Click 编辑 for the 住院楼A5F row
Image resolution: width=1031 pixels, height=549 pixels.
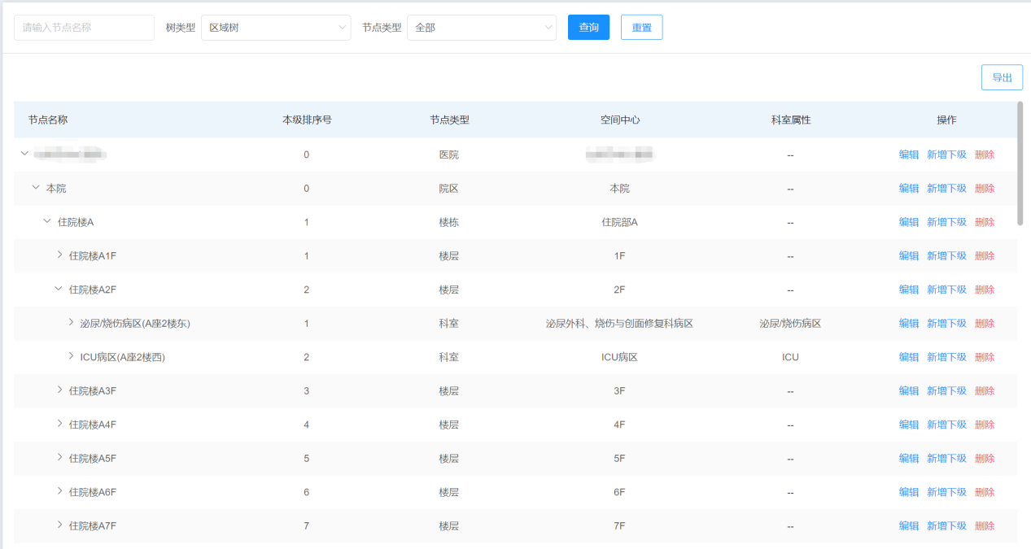[908, 458]
